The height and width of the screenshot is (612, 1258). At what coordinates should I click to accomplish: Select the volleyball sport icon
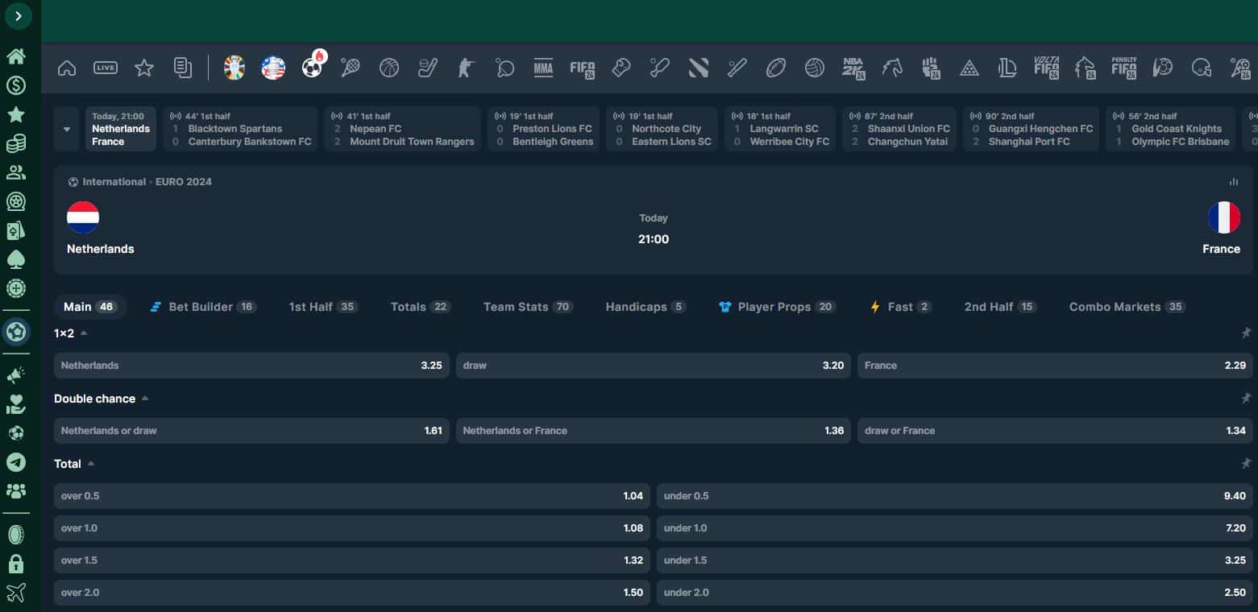tap(815, 68)
